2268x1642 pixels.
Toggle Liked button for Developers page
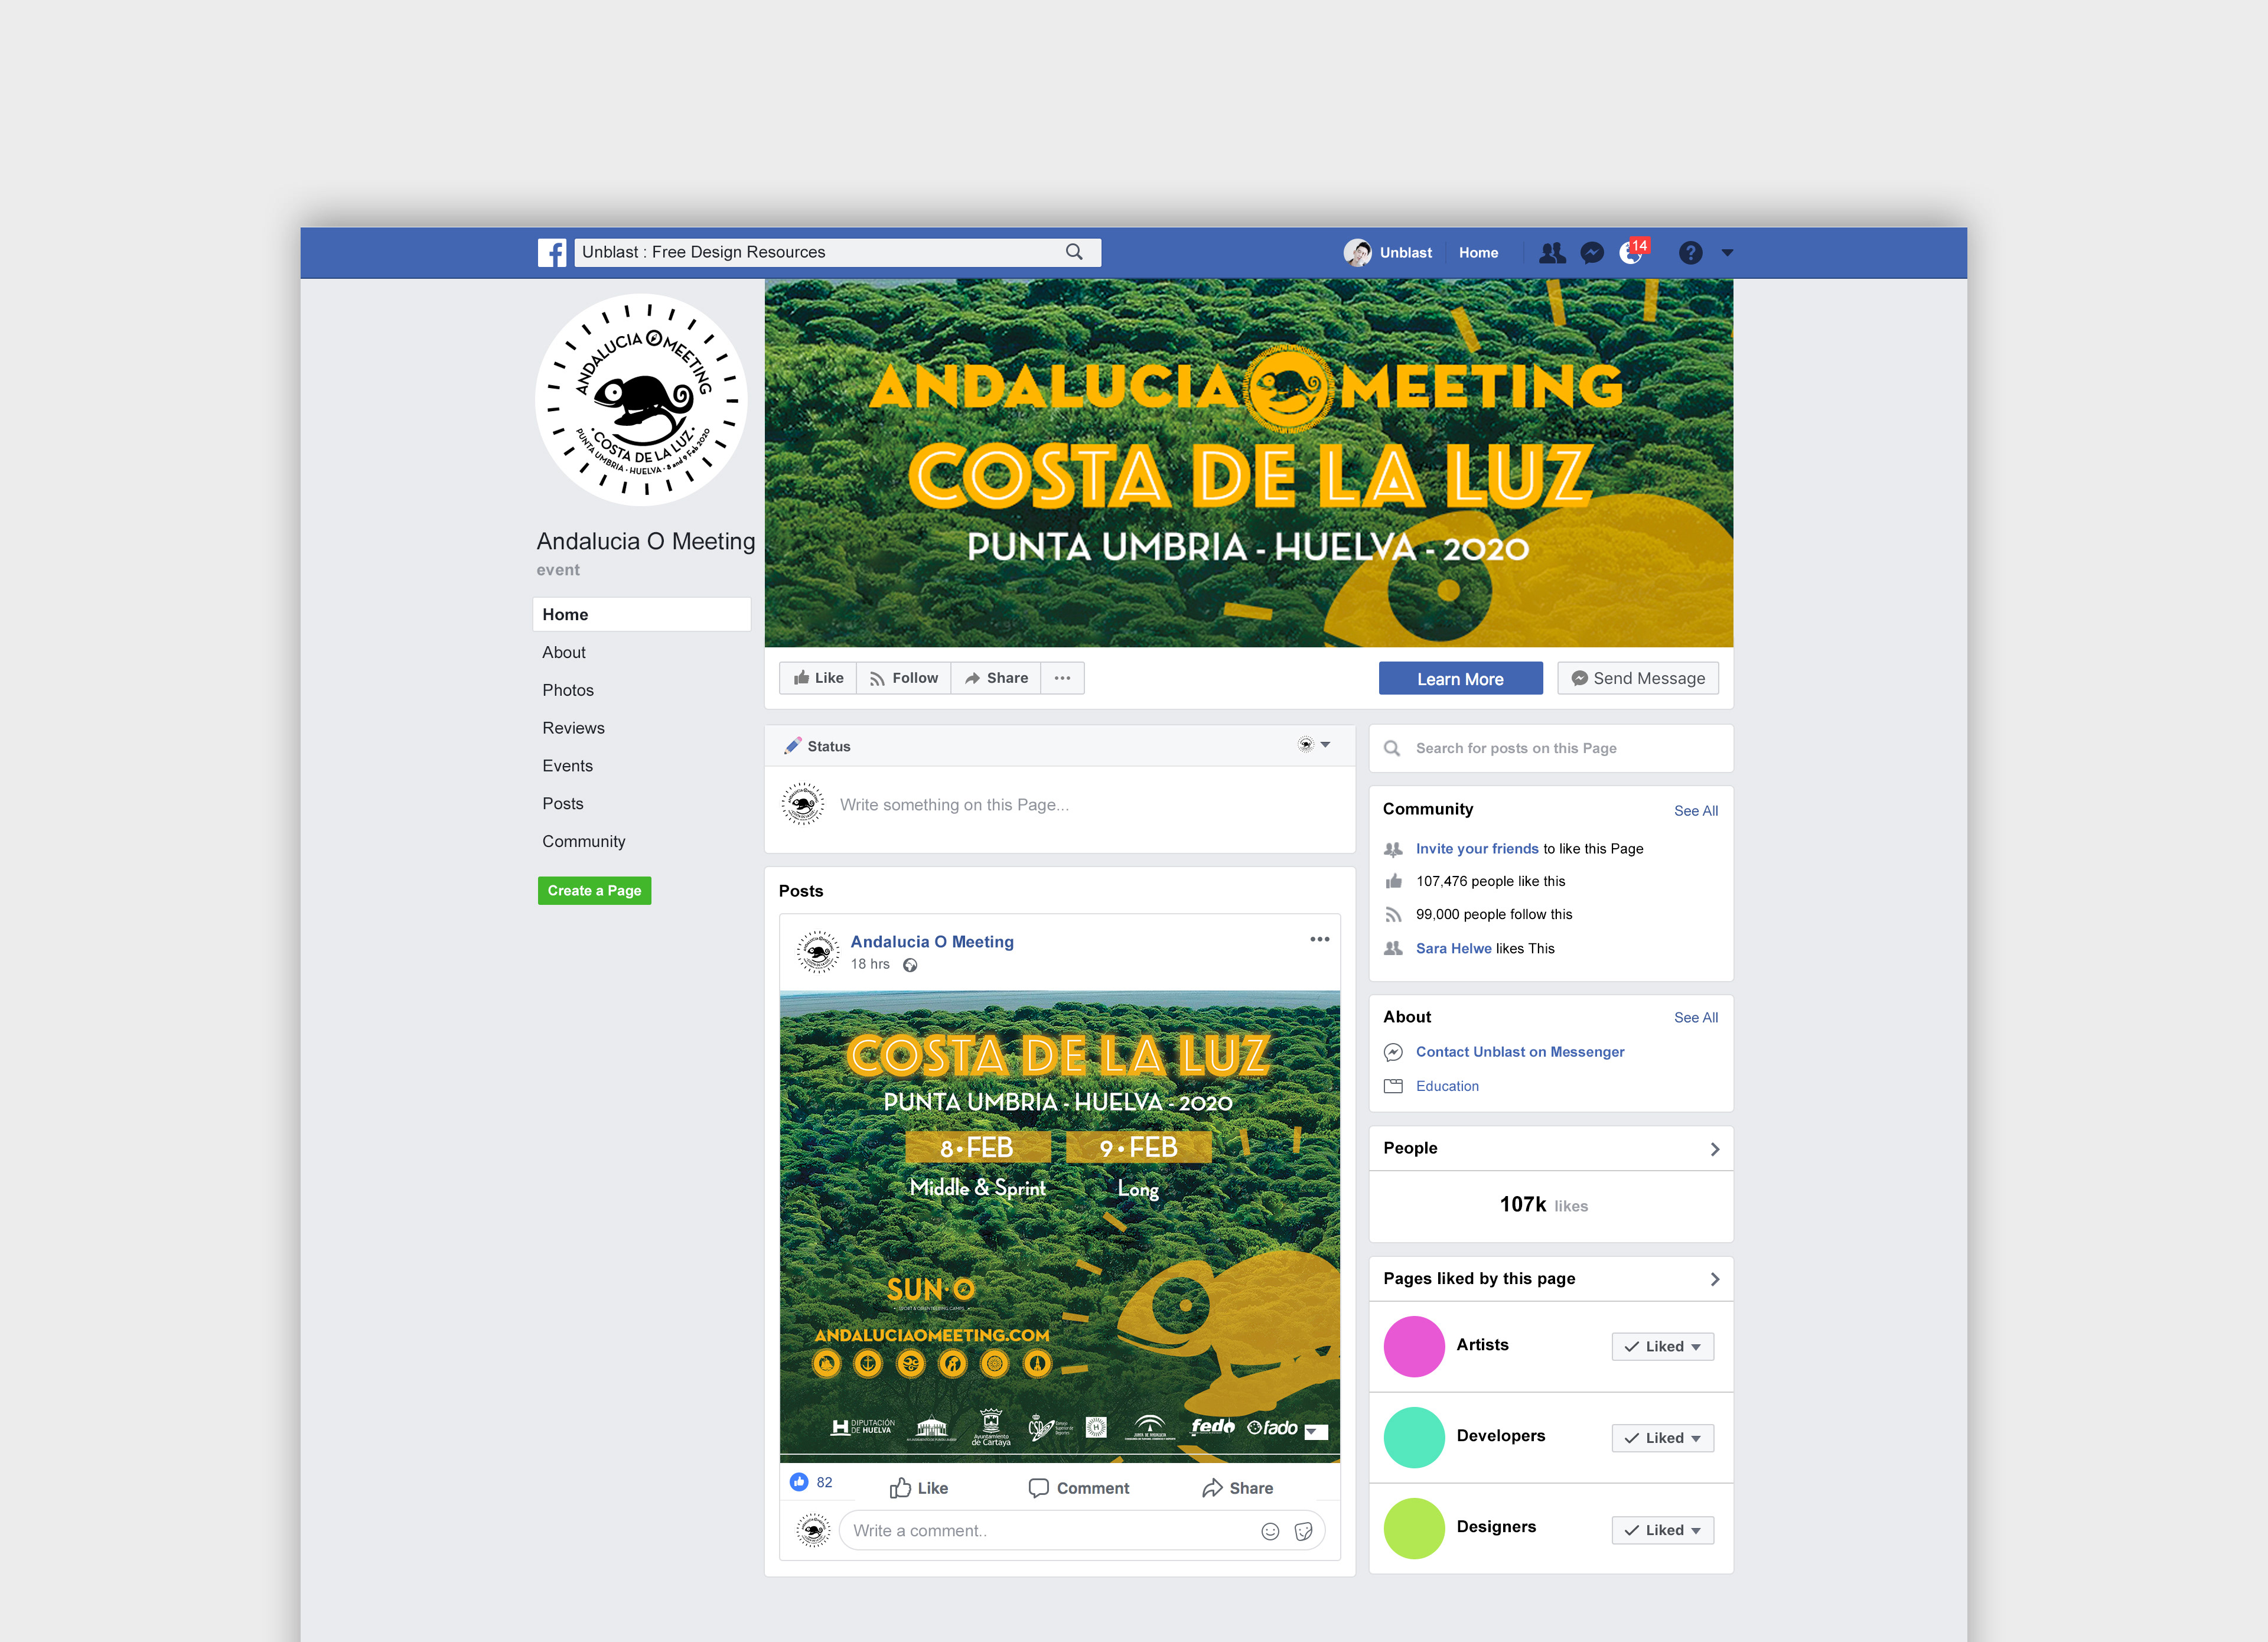pyautogui.click(x=1662, y=1438)
